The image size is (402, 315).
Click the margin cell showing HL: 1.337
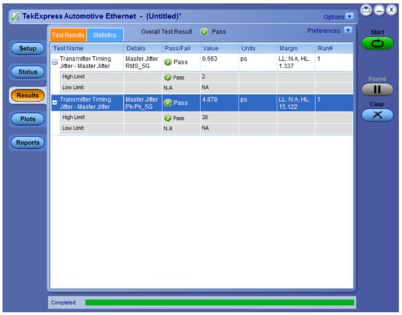tap(295, 62)
